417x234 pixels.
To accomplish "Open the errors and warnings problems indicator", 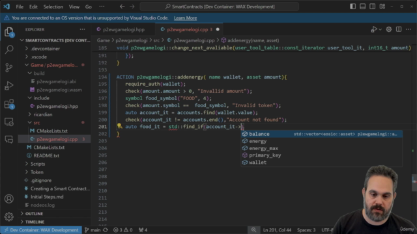I will pyautogui.click(x=123, y=230).
